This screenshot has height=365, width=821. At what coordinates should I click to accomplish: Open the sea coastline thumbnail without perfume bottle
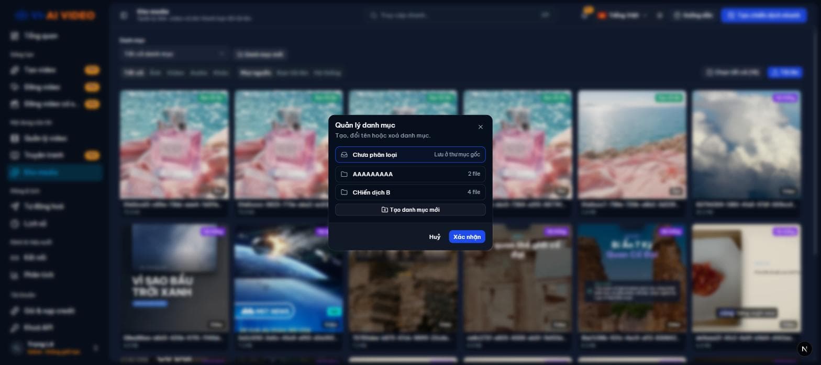(632, 144)
